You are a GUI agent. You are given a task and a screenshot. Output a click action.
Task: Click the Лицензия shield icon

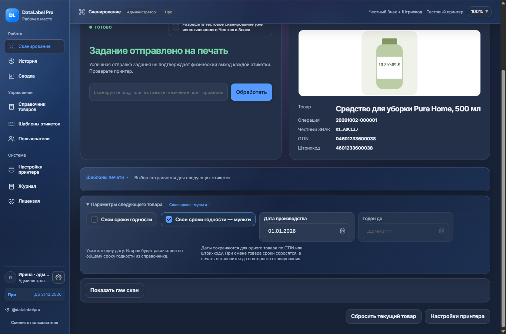[x=11, y=201]
